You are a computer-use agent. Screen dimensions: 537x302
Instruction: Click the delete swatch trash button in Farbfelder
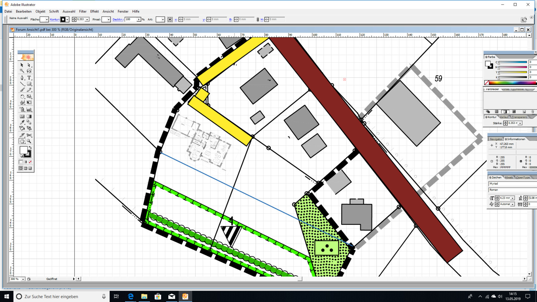coord(533,112)
